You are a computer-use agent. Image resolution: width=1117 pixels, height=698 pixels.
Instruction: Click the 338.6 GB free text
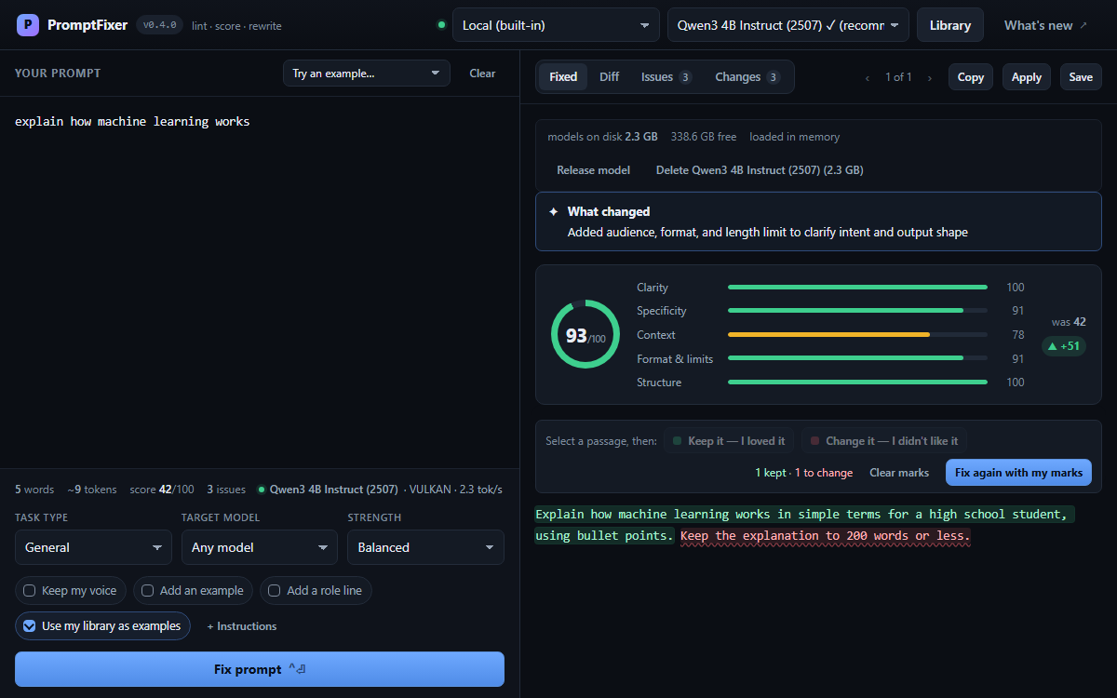pyautogui.click(x=704, y=137)
